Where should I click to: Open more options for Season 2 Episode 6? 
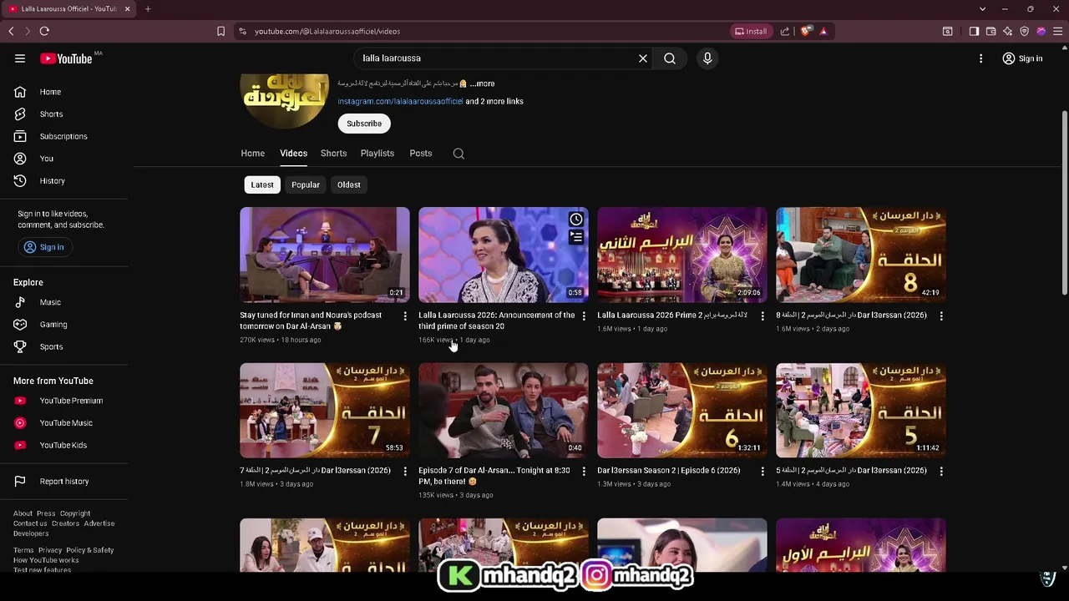[x=762, y=472]
